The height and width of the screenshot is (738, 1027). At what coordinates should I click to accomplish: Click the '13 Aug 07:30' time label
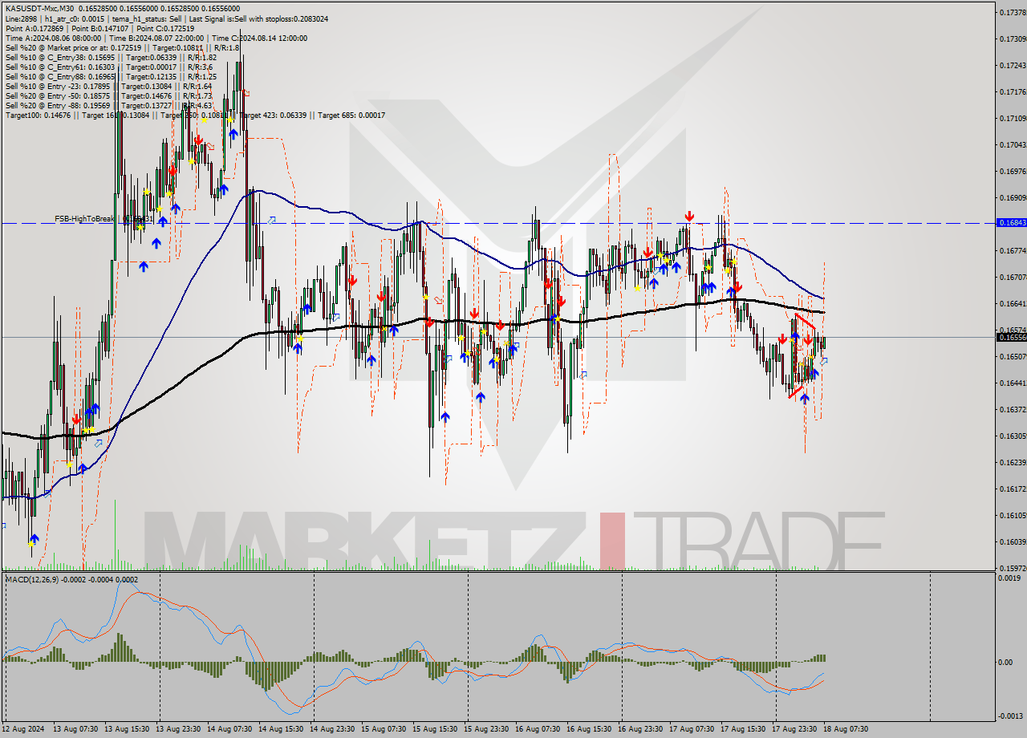point(75,729)
